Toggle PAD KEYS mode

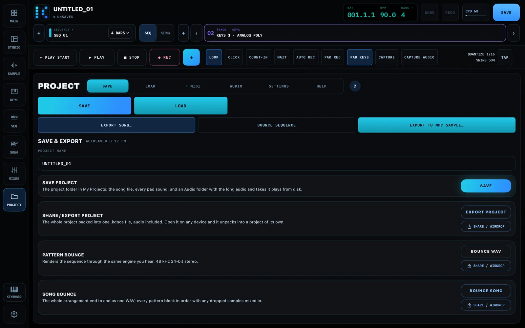point(360,57)
